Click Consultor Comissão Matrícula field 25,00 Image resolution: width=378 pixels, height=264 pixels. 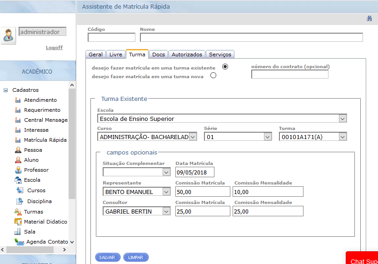(x=203, y=211)
